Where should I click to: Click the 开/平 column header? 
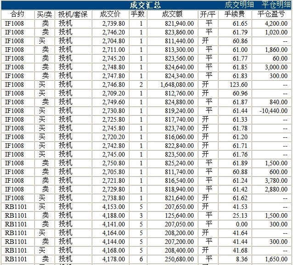(208, 14)
